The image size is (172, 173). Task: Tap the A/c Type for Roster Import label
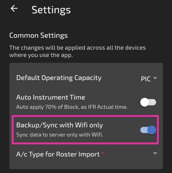(x=58, y=154)
